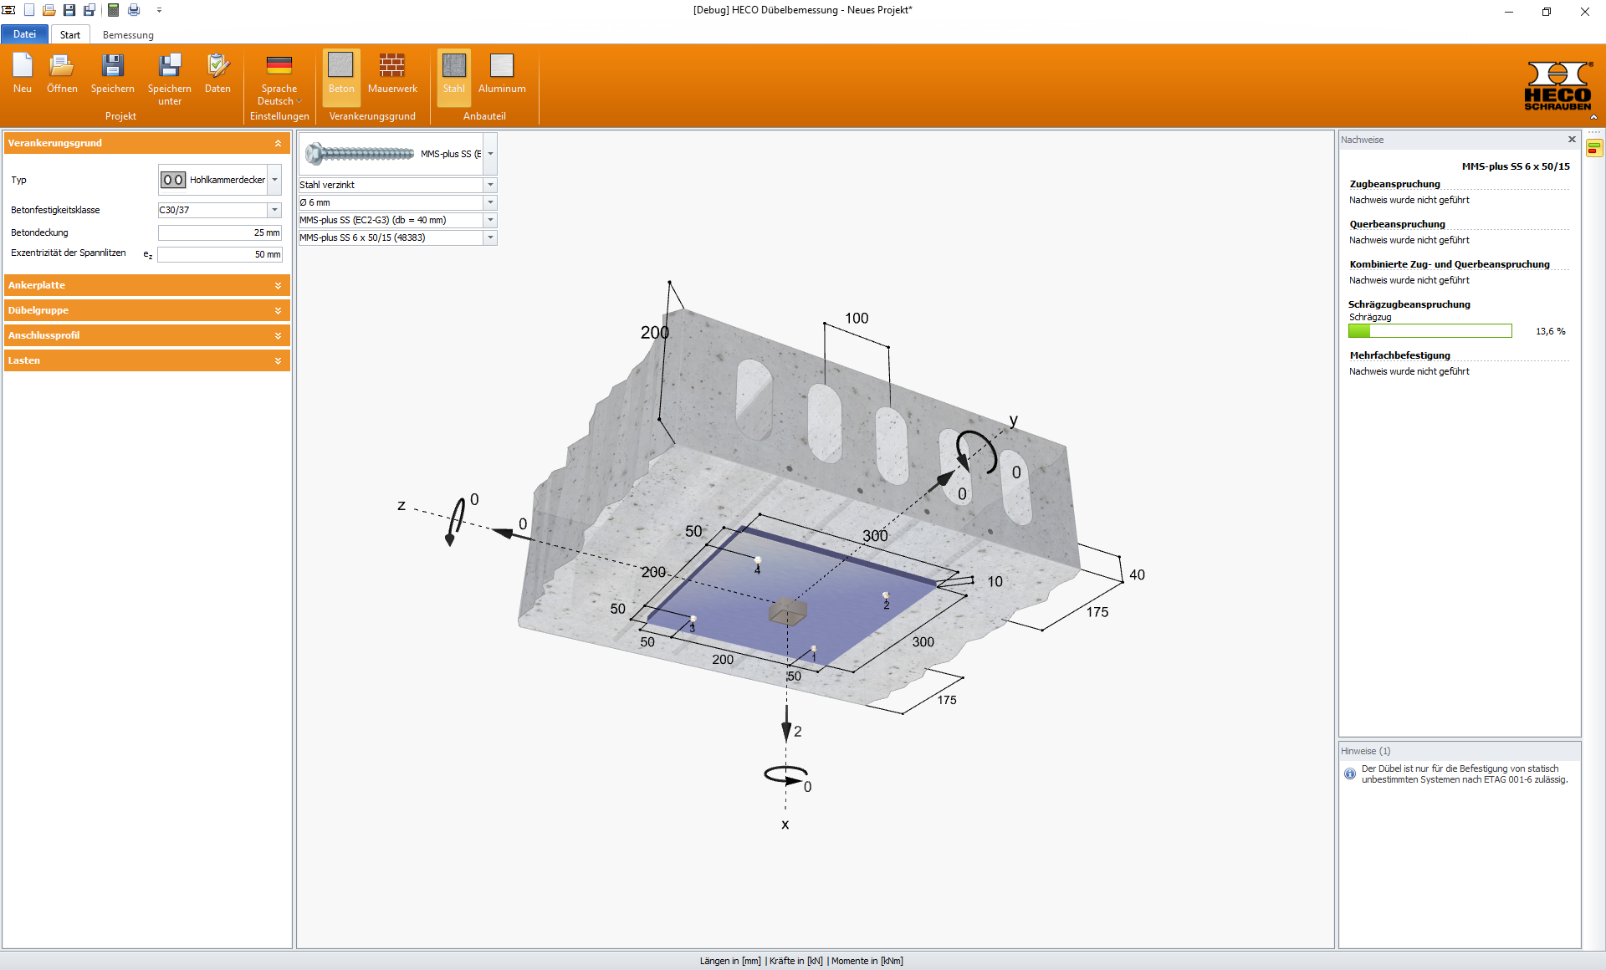1606x970 pixels.
Task: Open Betonfestigkeitsklasse C30/37 dropdown
Action: [x=274, y=210]
